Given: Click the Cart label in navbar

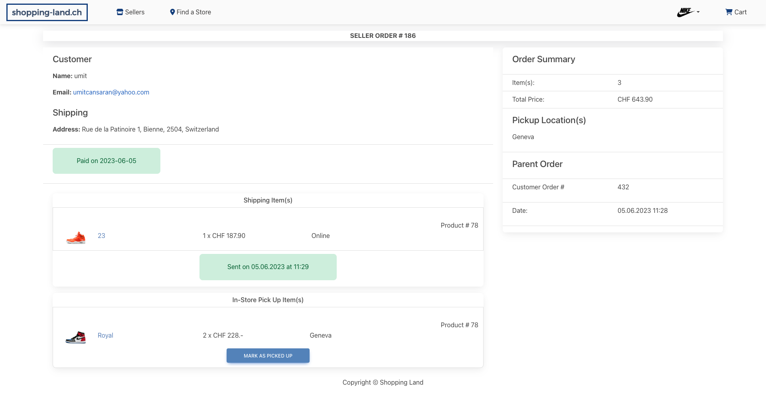Looking at the screenshot, I should [x=740, y=12].
